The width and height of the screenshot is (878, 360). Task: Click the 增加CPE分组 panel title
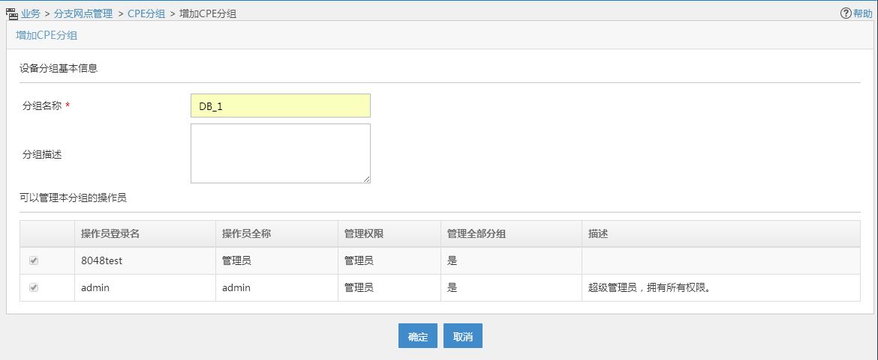[47, 36]
